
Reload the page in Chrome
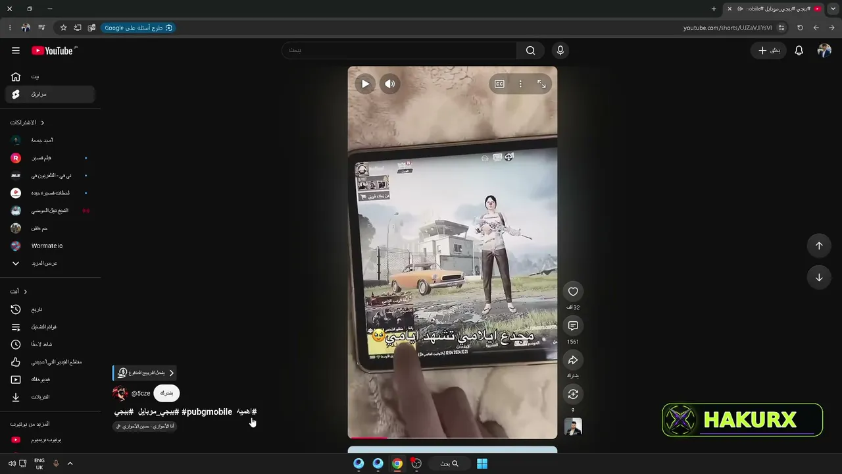coord(800,28)
